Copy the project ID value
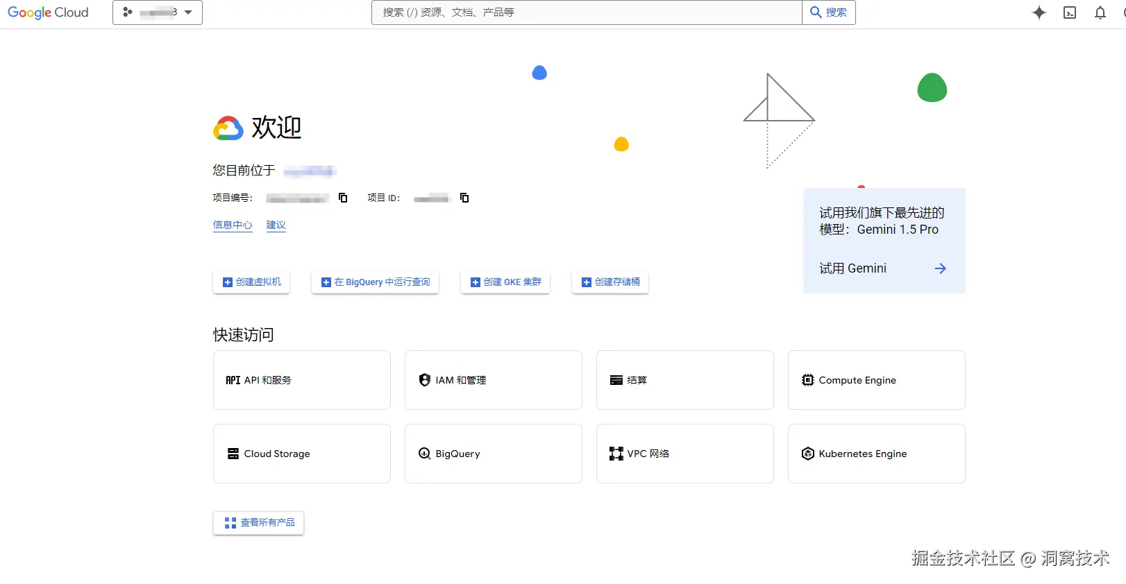This screenshot has width=1126, height=584. [x=464, y=198]
